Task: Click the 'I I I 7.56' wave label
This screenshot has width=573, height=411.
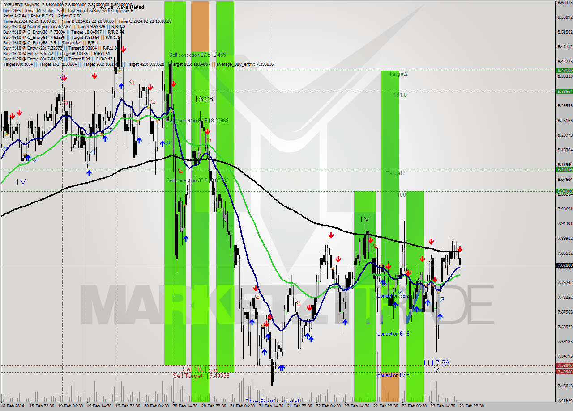Action: point(436,363)
